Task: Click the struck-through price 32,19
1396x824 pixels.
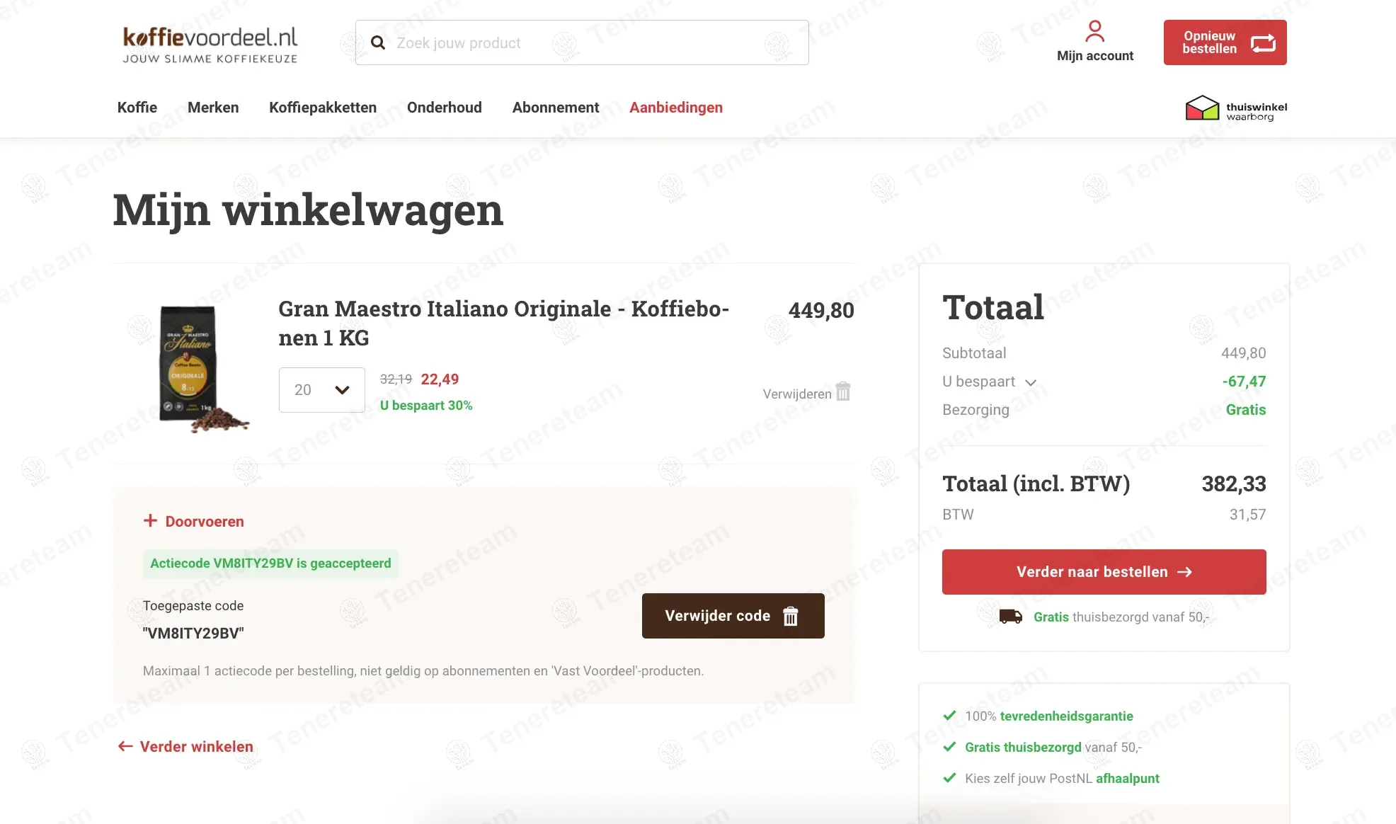Action: [x=396, y=379]
